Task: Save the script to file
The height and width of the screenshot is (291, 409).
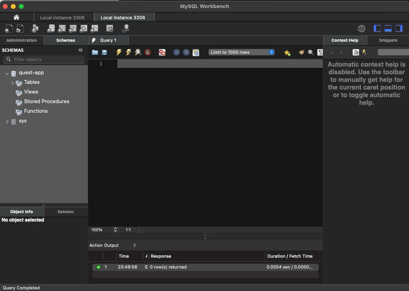Action: 104,53
